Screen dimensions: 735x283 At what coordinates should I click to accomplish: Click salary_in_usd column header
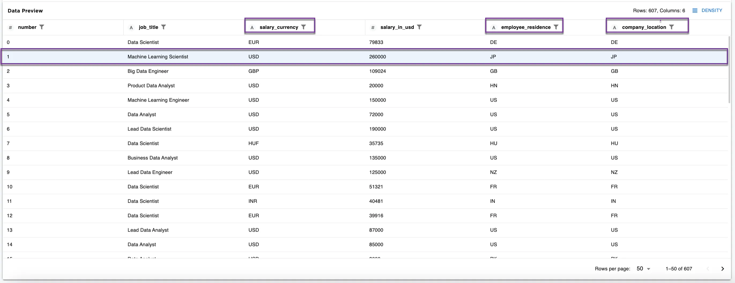pyautogui.click(x=397, y=27)
